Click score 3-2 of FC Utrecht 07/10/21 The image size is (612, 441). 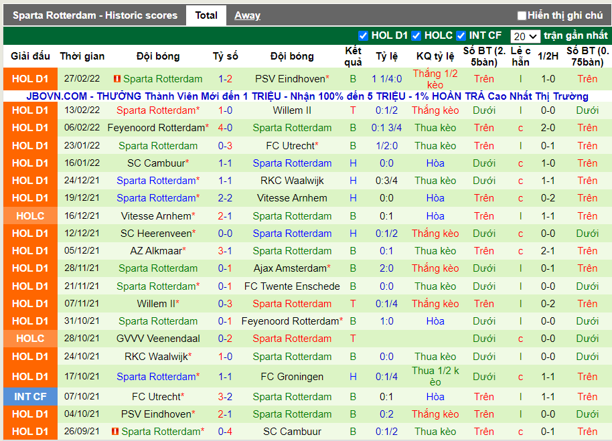(225, 397)
